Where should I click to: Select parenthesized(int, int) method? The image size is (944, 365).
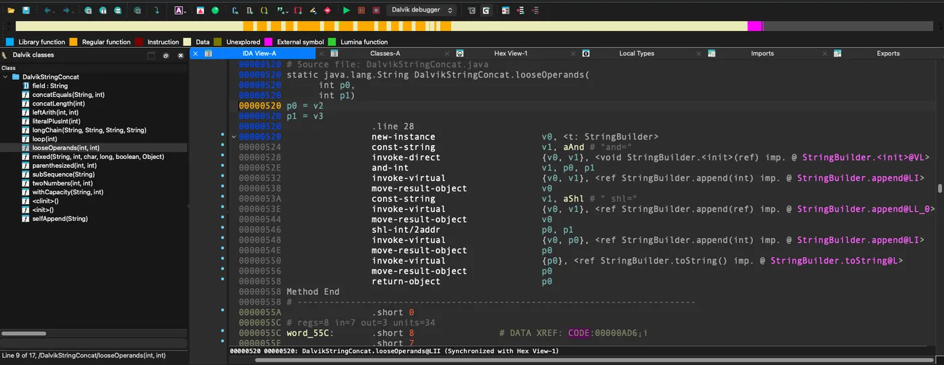64,165
